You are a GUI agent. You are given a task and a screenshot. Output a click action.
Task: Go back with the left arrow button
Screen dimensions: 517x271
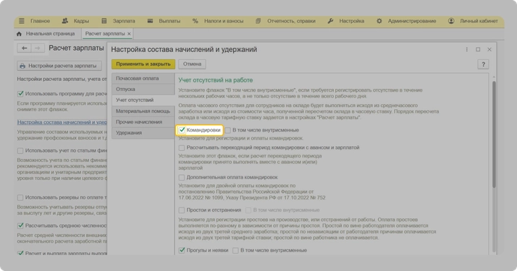[24, 48]
